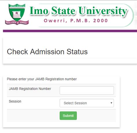Click the Please enter your JAMB Registration instruction
Image resolution: width=137 pixels, height=133 pixels.
(x=42, y=79)
